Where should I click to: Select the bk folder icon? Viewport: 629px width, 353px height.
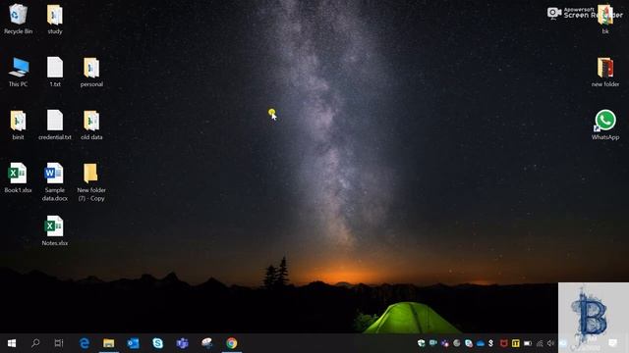pos(605,19)
